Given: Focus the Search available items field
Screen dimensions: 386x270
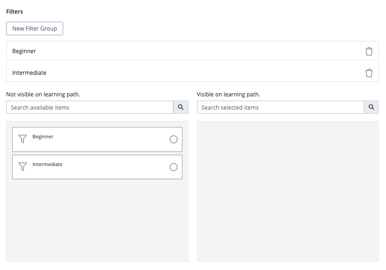Looking at the screenshot, I should [x=90, y=107].
